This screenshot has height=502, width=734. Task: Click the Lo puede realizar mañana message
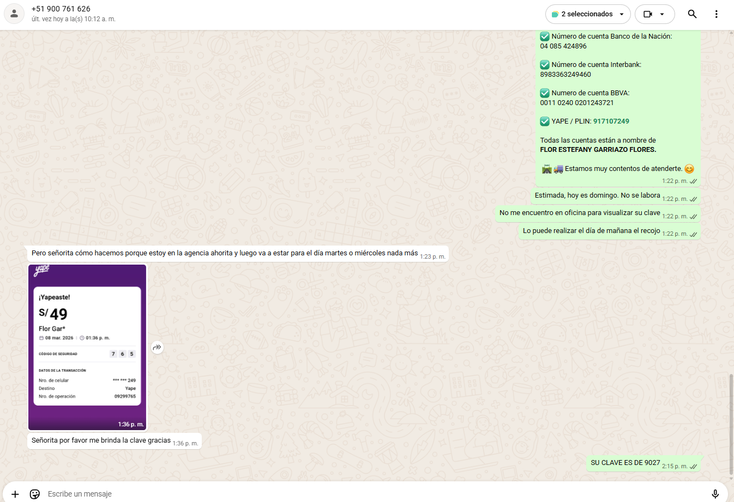click(591, 231)
